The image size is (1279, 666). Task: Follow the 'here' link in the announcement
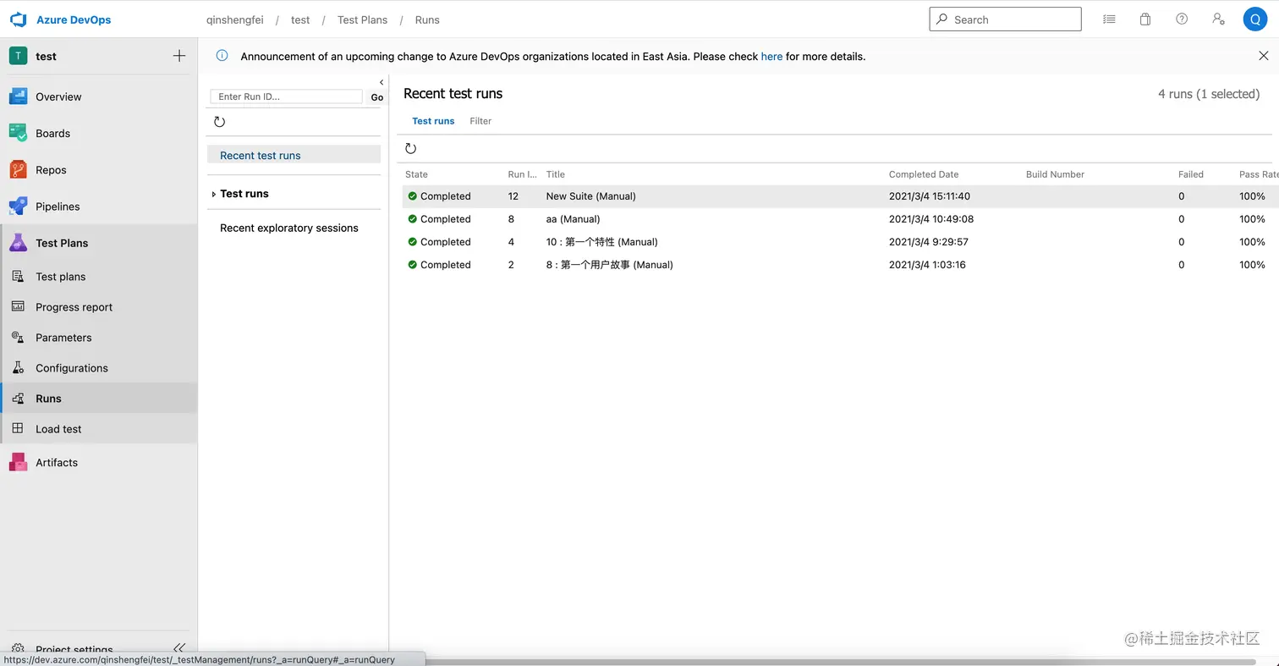(771, 57)
